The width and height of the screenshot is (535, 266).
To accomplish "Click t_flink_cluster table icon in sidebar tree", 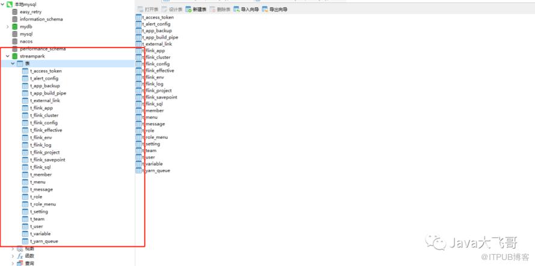I will pos(25,116).
